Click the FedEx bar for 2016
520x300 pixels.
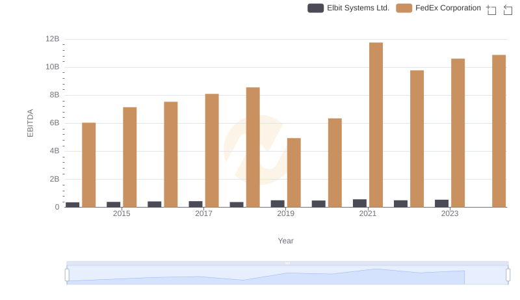tap(171, 154)
